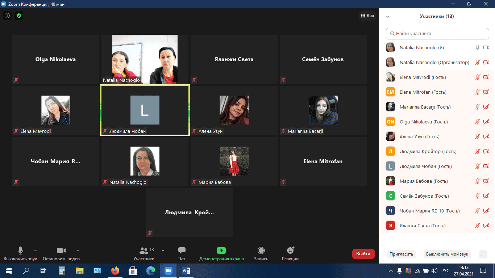This screenshot has height=278, width=495.
Task: Toggle microphone icon for Elena Mavrodi in list
Action: (x=478, y=77)
